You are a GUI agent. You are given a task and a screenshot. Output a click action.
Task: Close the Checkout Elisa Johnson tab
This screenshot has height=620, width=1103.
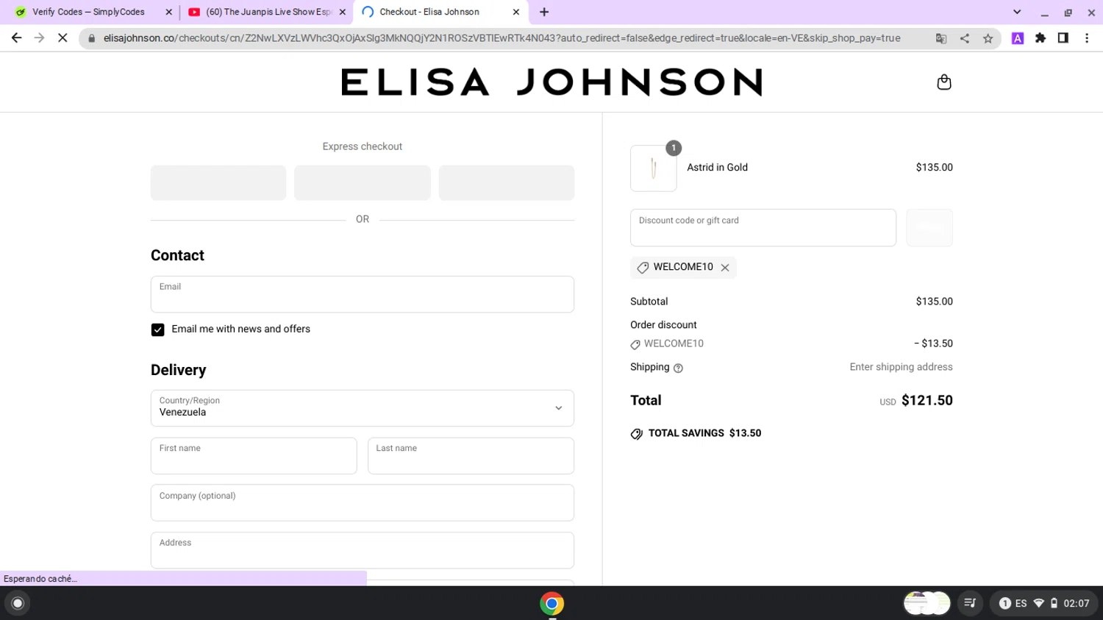pyautogui.click(x=515, y=12)
